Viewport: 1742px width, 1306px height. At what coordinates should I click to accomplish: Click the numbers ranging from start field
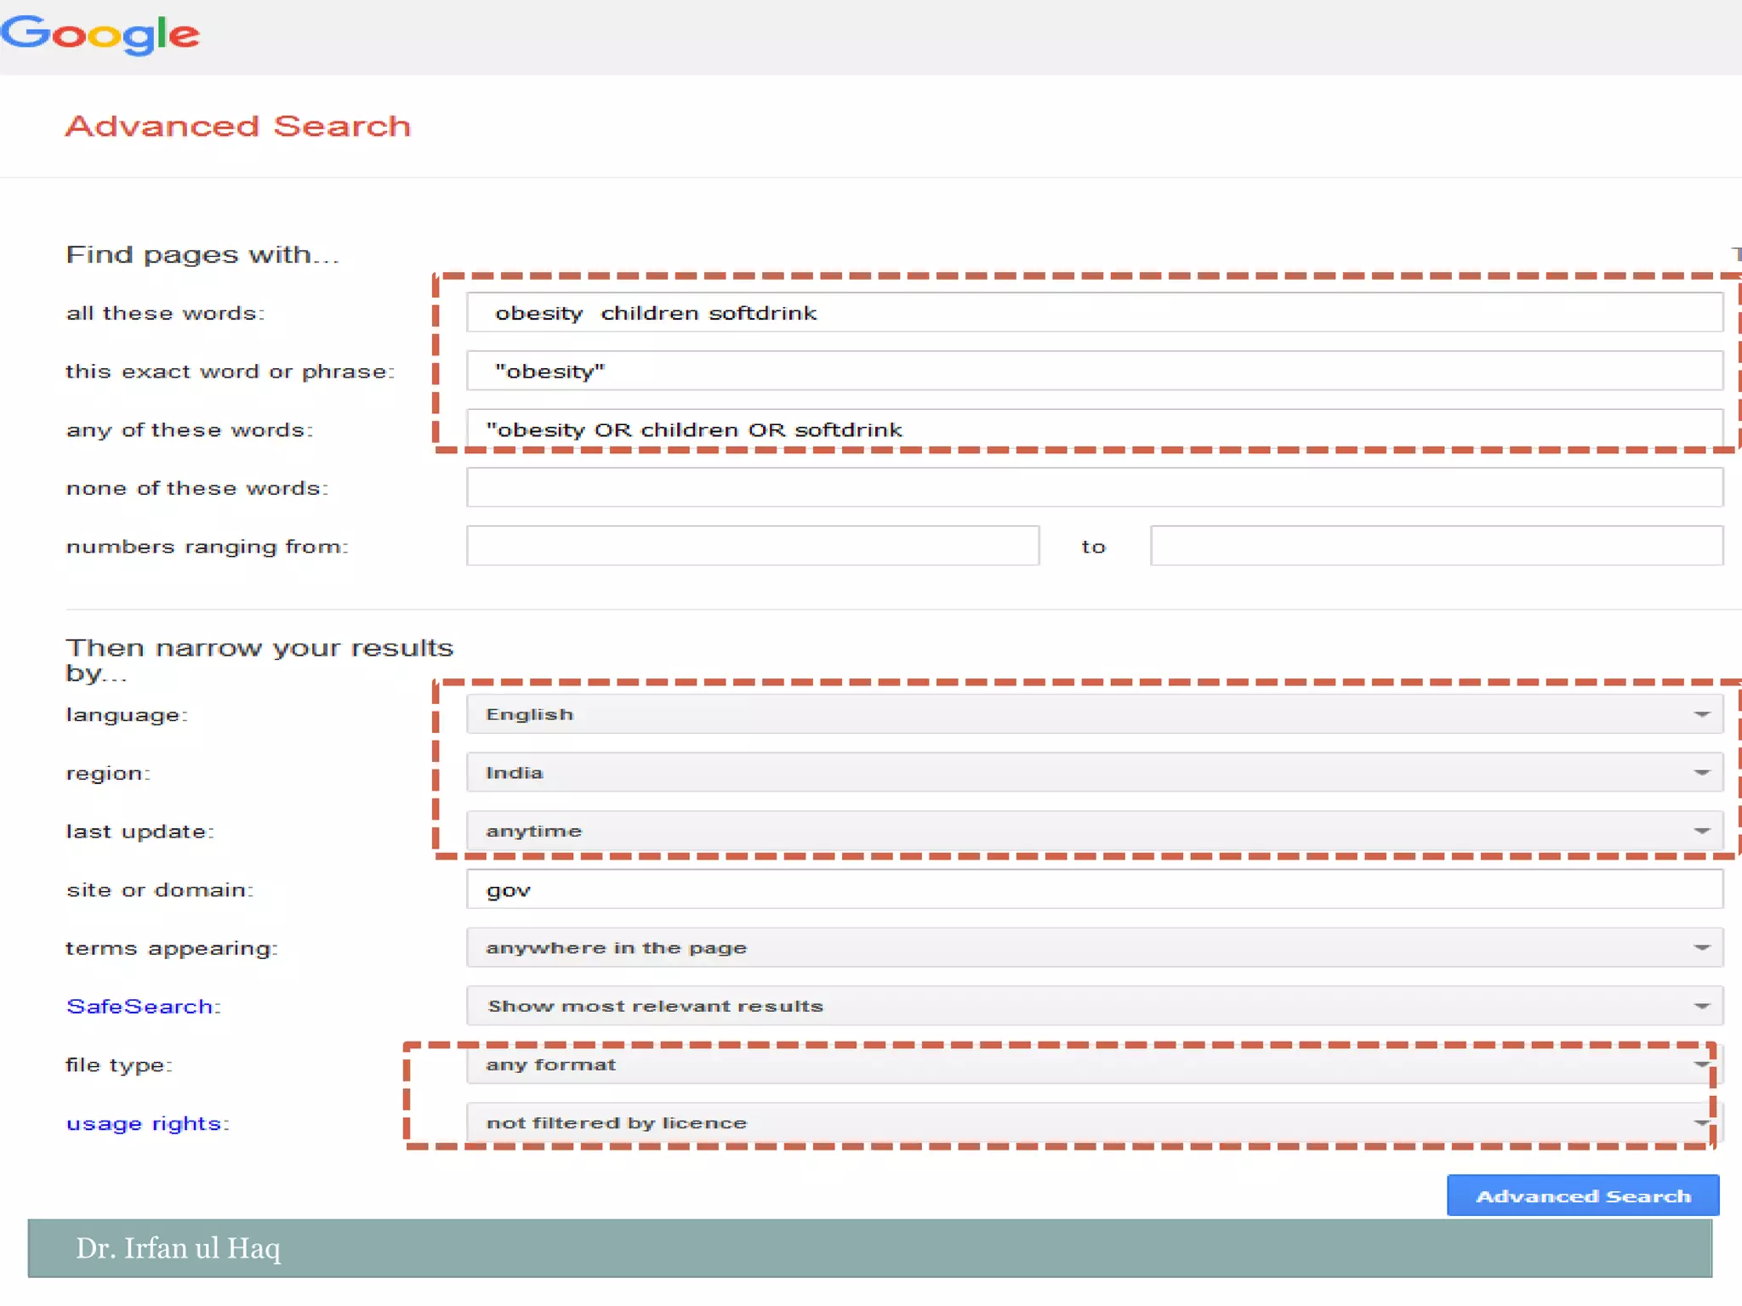click(x=752, y=546)
